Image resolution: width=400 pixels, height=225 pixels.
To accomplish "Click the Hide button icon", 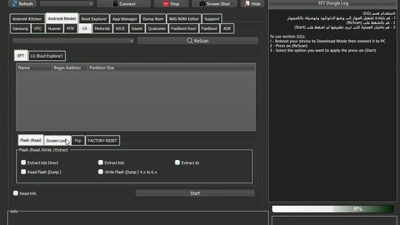I will click(247, 4).
